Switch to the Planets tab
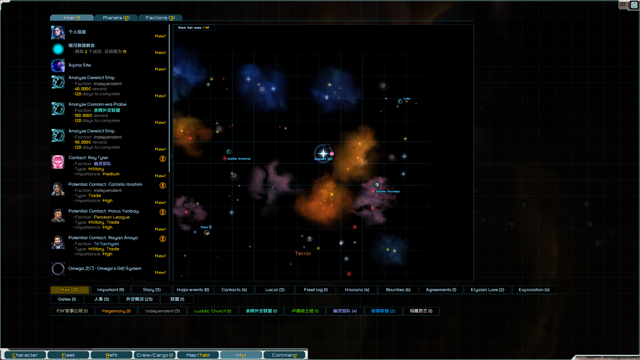 pos(116,18)
